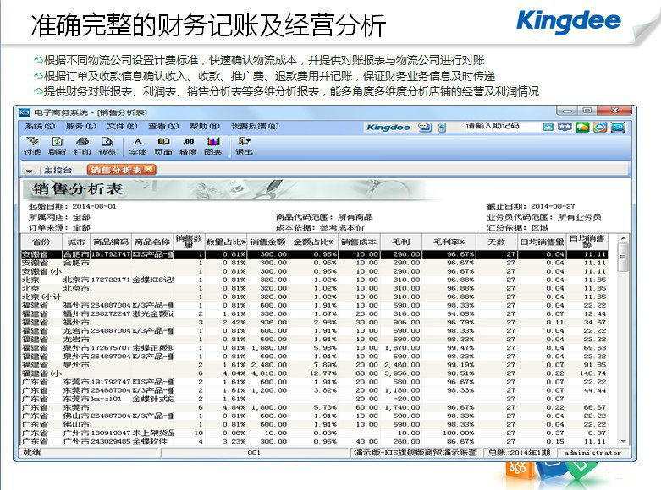Open the 文件(F) menu

point(122,126)
